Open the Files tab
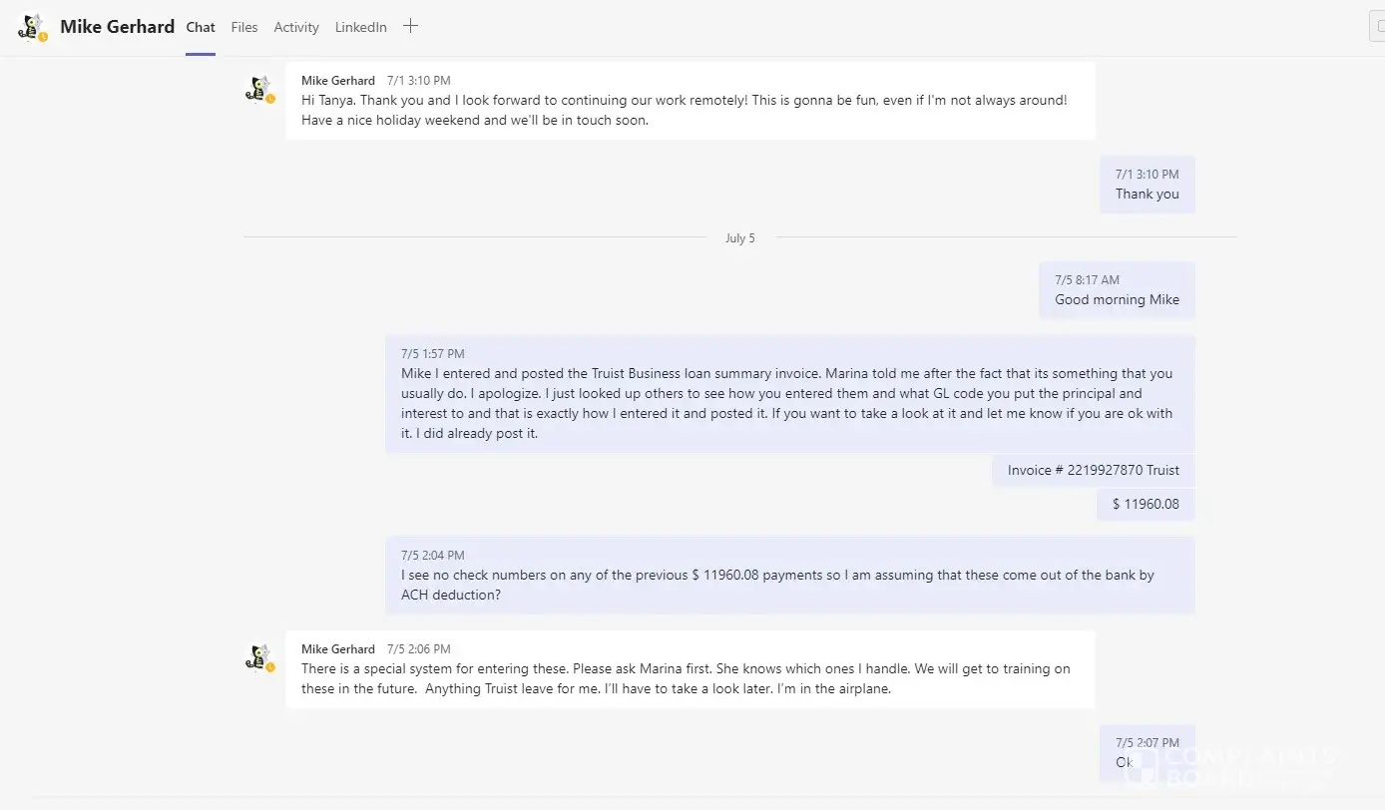Image resolution: width=1385 pixels, height=810 pixels. click(x=244, y=28)
